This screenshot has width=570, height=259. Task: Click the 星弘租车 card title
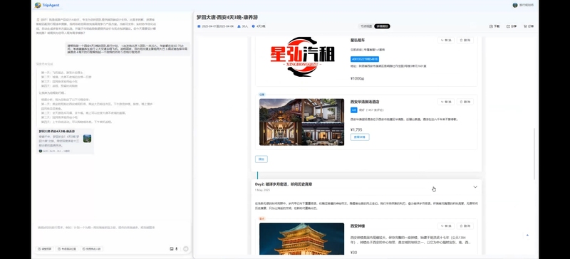click(358, 40)
